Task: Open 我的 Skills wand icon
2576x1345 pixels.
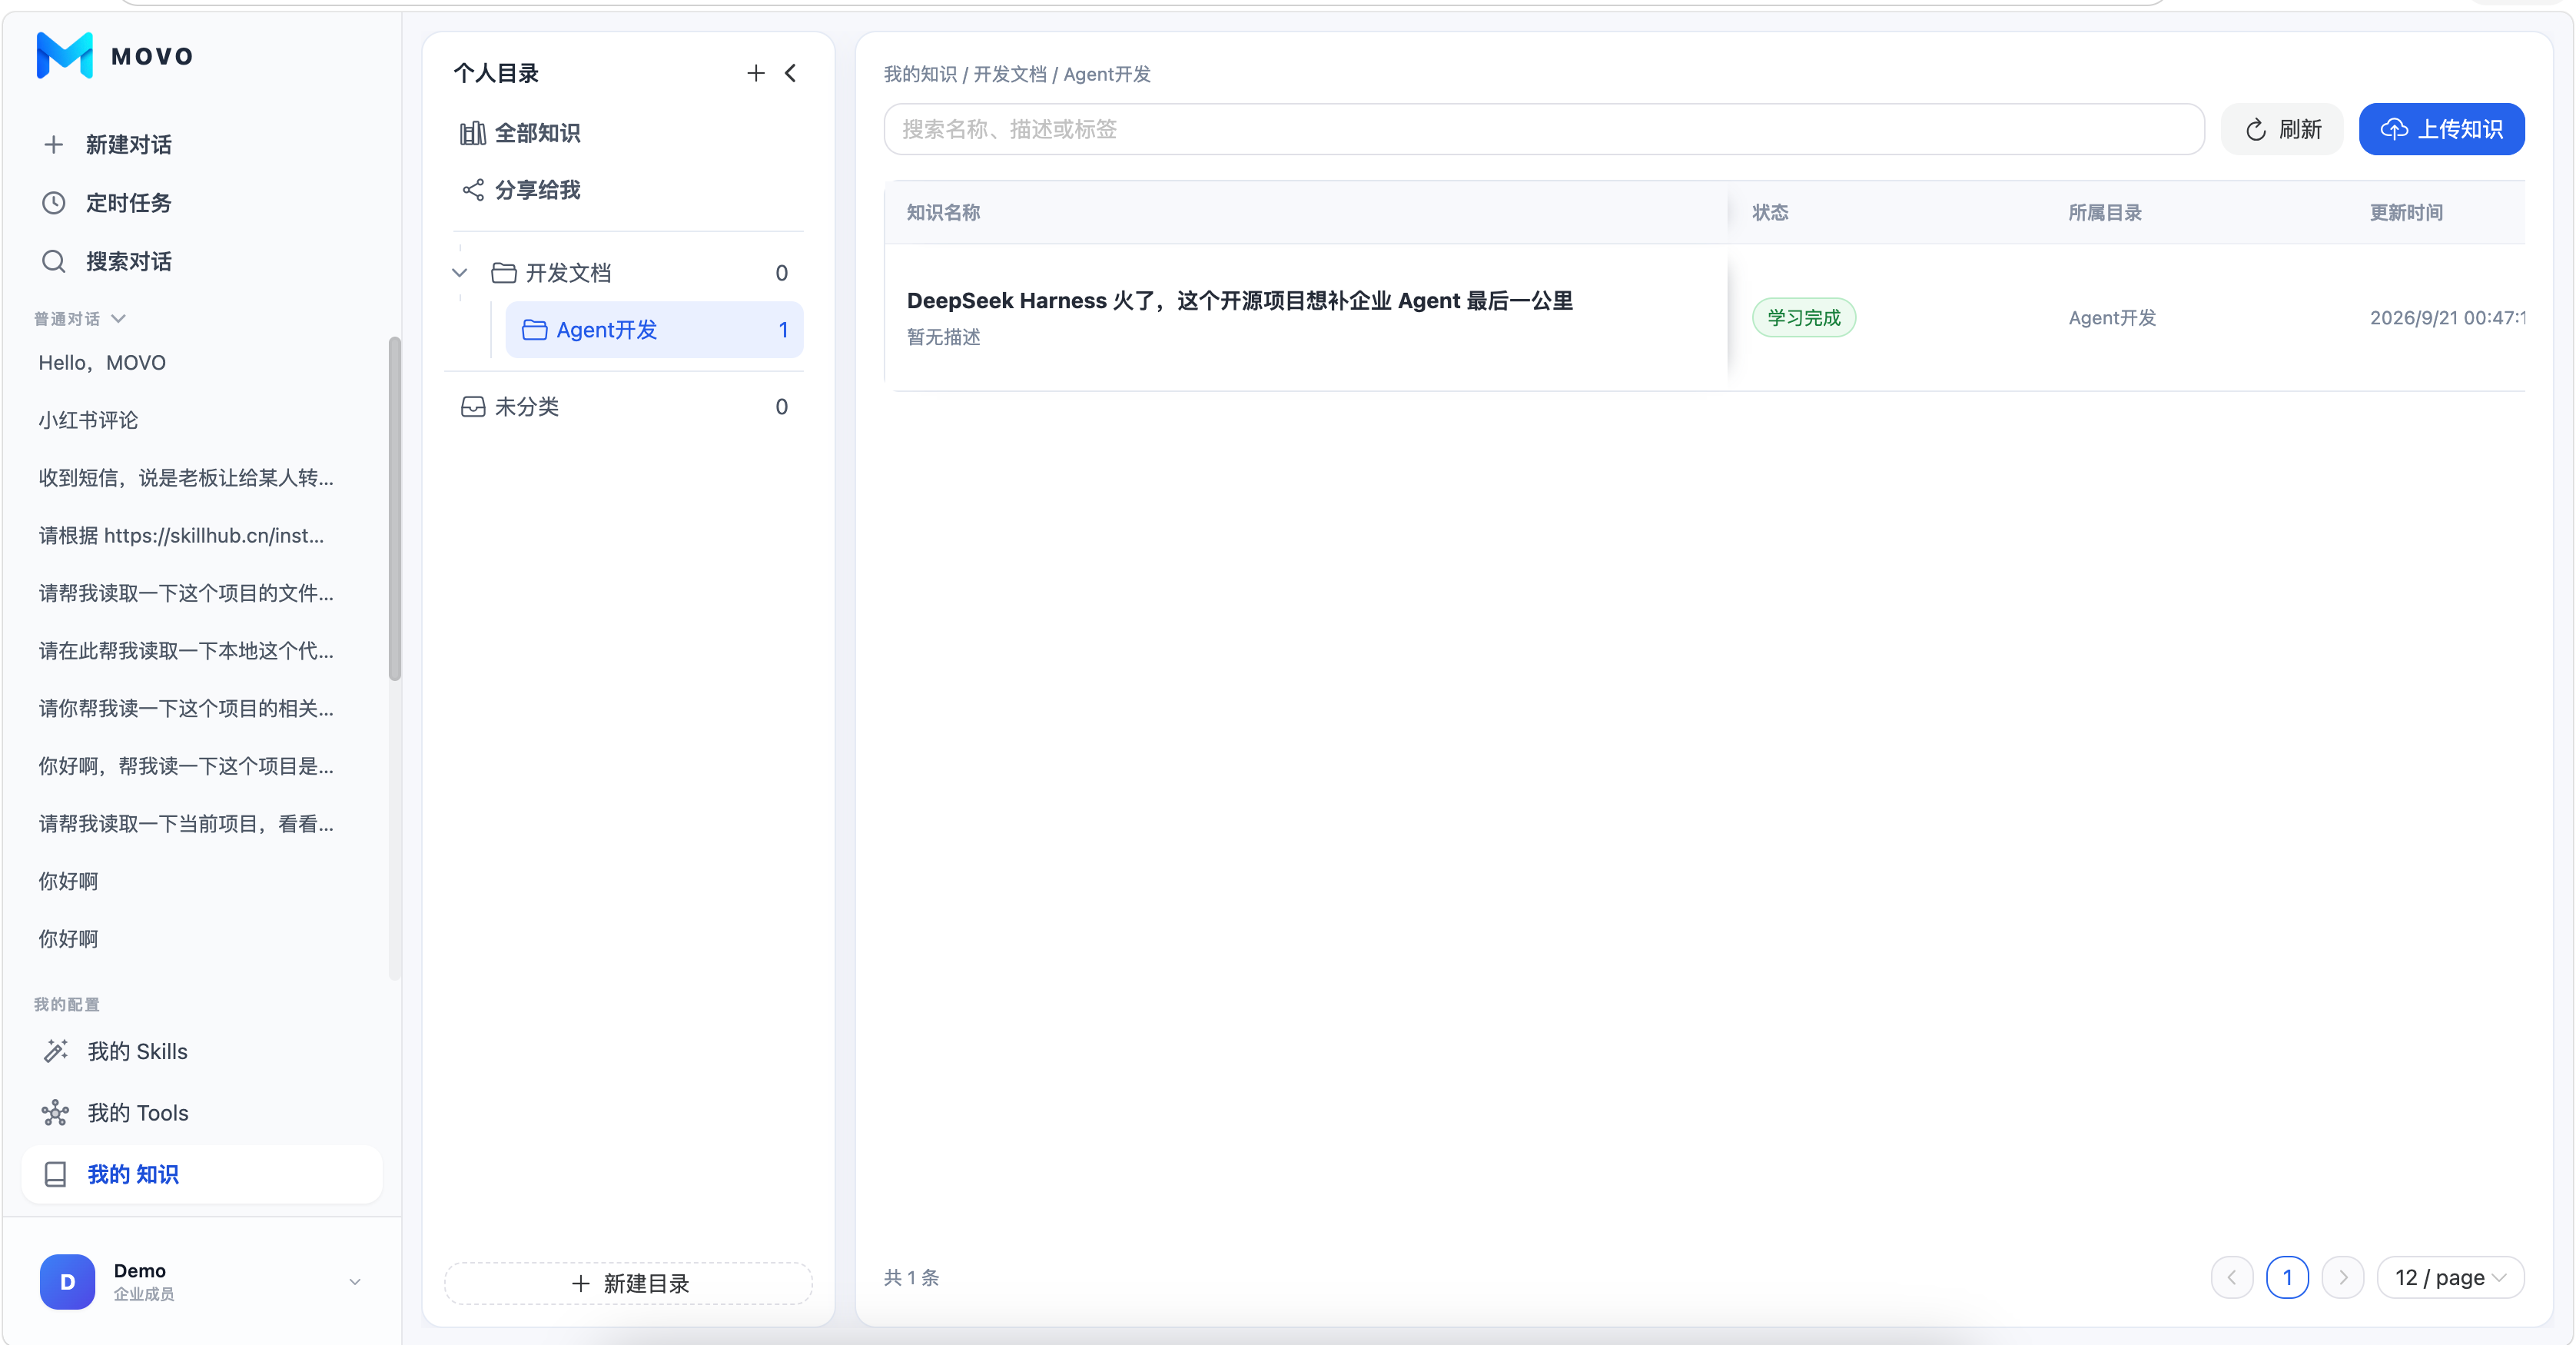Action: point(55,1051)
